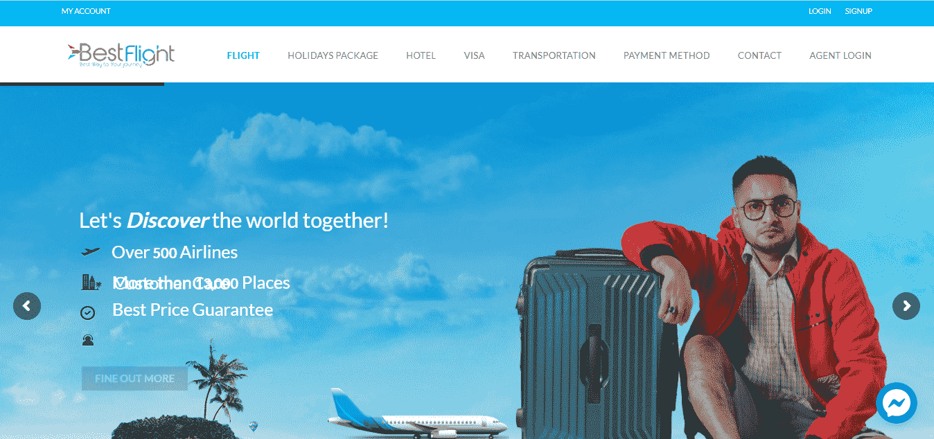The width and height of the screenshot is (934, 439).
Task: Click the BestFlight logo
Action: pyautogui.click(x=121, y=55)
